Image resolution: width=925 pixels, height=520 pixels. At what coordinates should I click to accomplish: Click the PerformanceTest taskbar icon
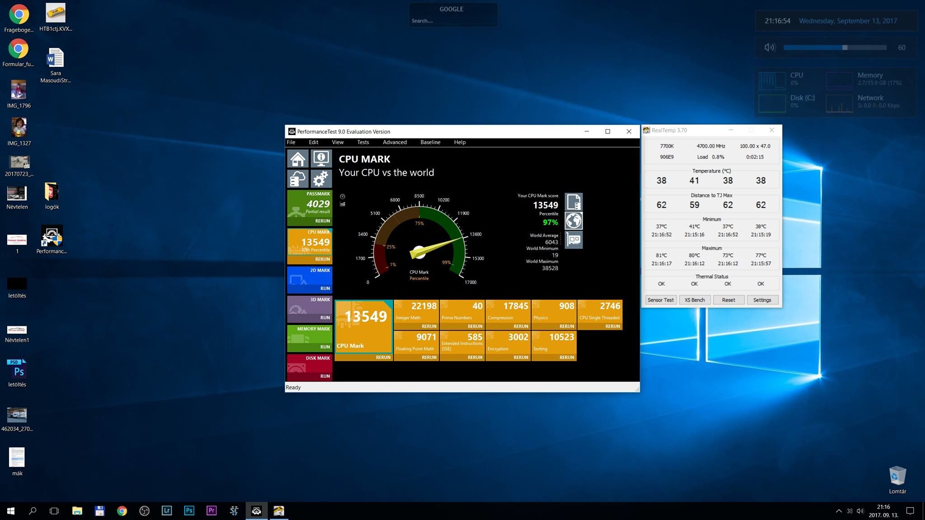click(x=257, y=511)
